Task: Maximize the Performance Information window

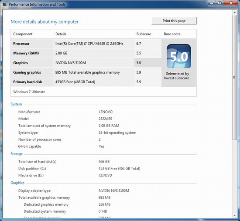Action: click(219, 3)
